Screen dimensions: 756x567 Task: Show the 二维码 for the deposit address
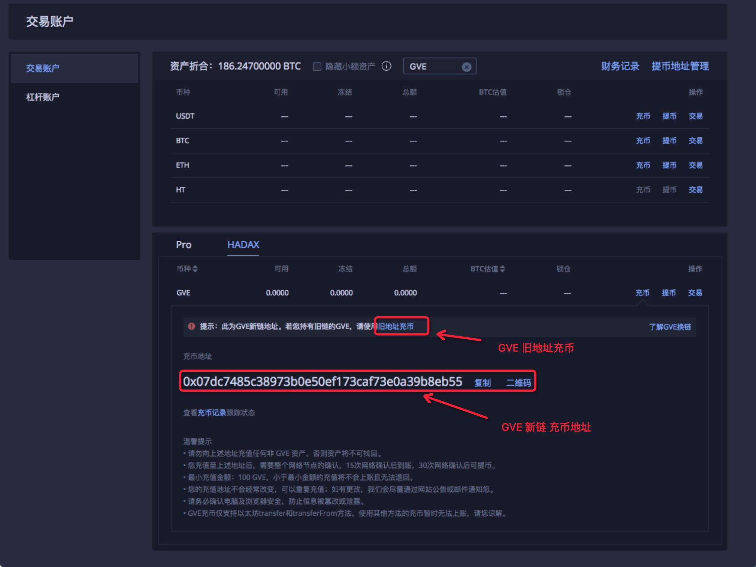tap(519, 382)
